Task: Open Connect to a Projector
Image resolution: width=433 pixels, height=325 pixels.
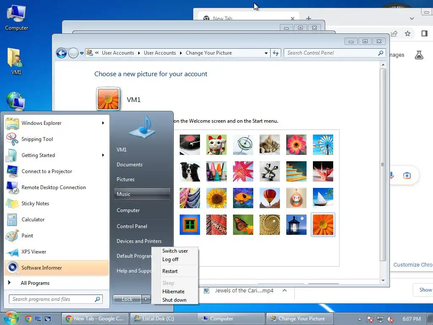Action: tap(57, 171)
